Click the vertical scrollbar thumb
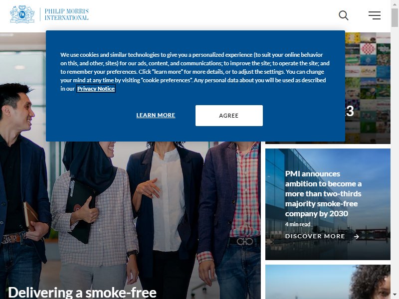Image resolution: width=399 pixels, height=299 pixels. [395, 17]
